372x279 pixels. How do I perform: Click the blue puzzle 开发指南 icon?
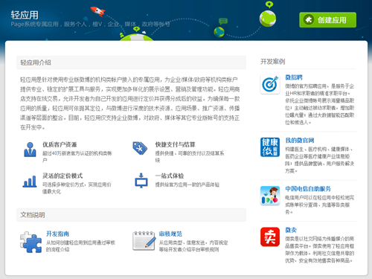[31, 242]
